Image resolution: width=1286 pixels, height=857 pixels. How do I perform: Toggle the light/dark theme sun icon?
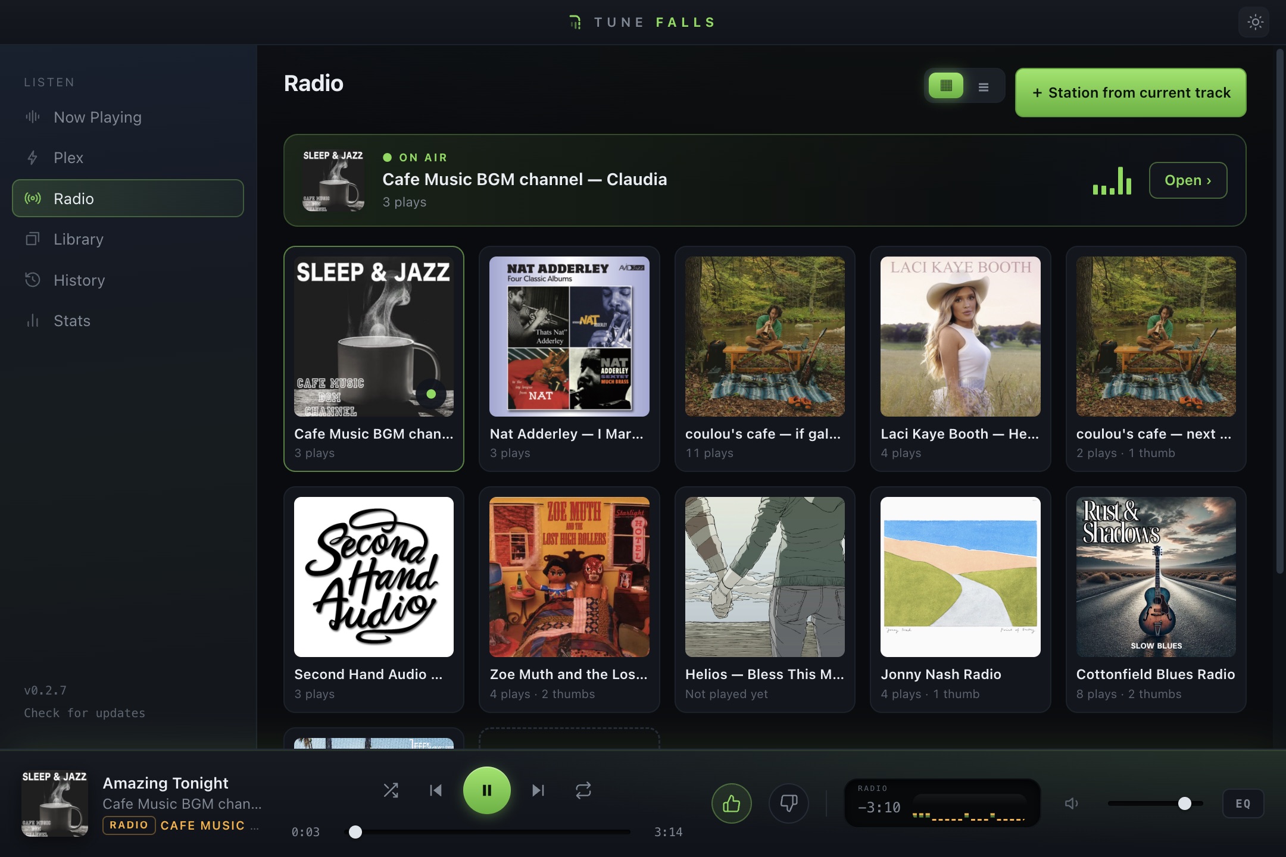[1254, 23]
